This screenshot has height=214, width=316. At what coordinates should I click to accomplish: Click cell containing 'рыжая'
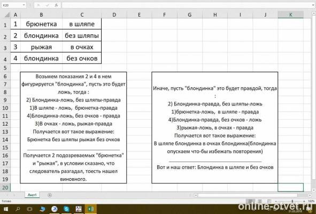(x=41, y=47)
